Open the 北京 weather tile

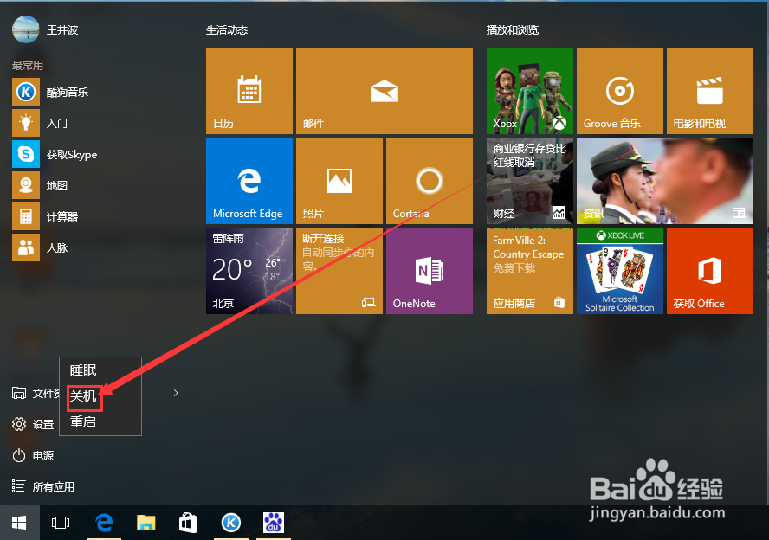click(x=249, y=271)
